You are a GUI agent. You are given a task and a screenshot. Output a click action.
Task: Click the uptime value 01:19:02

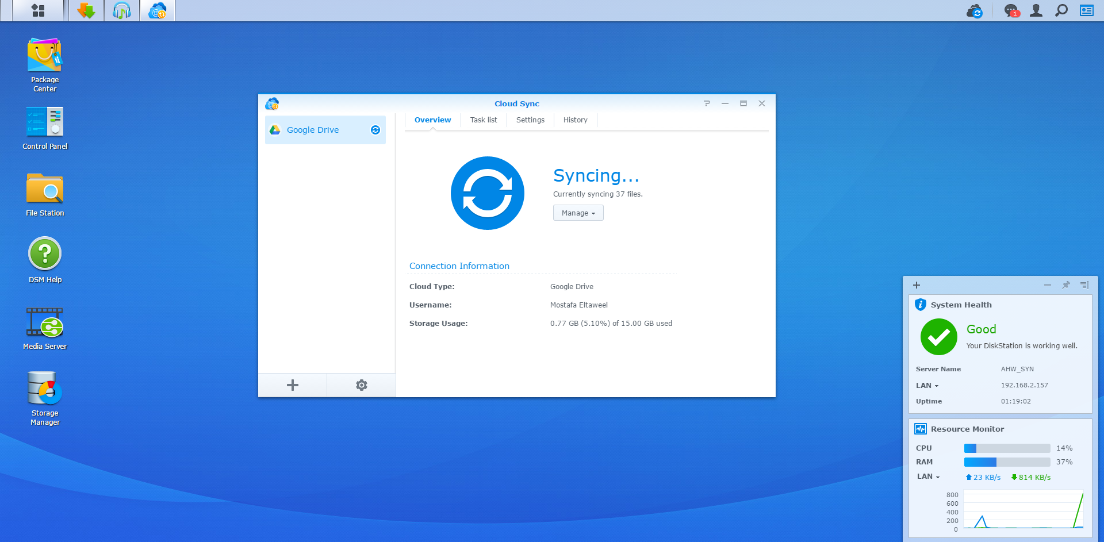[1016, 401]
